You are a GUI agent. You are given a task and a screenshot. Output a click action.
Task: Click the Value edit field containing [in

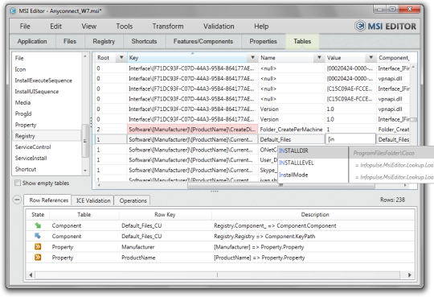click(x=350, y=139)
